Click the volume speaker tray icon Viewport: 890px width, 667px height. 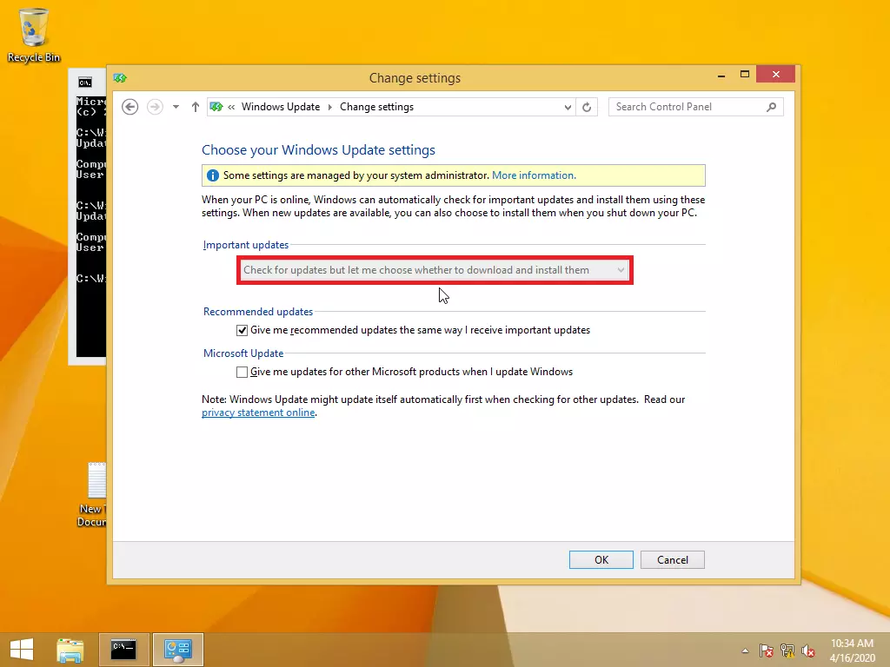(808, 650)
